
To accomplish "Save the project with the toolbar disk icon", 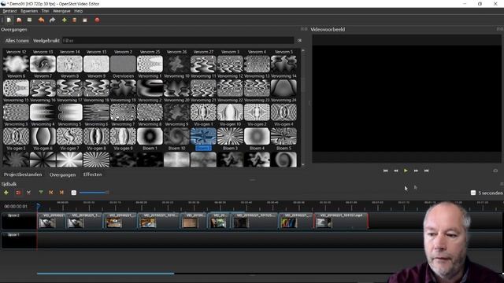I will pos(30,20).
